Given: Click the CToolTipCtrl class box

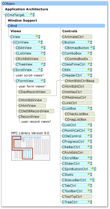Looking at the screenshot, I should (x=77, y=196).
